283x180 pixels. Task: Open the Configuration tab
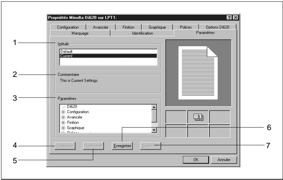click(x=68, y=27)
